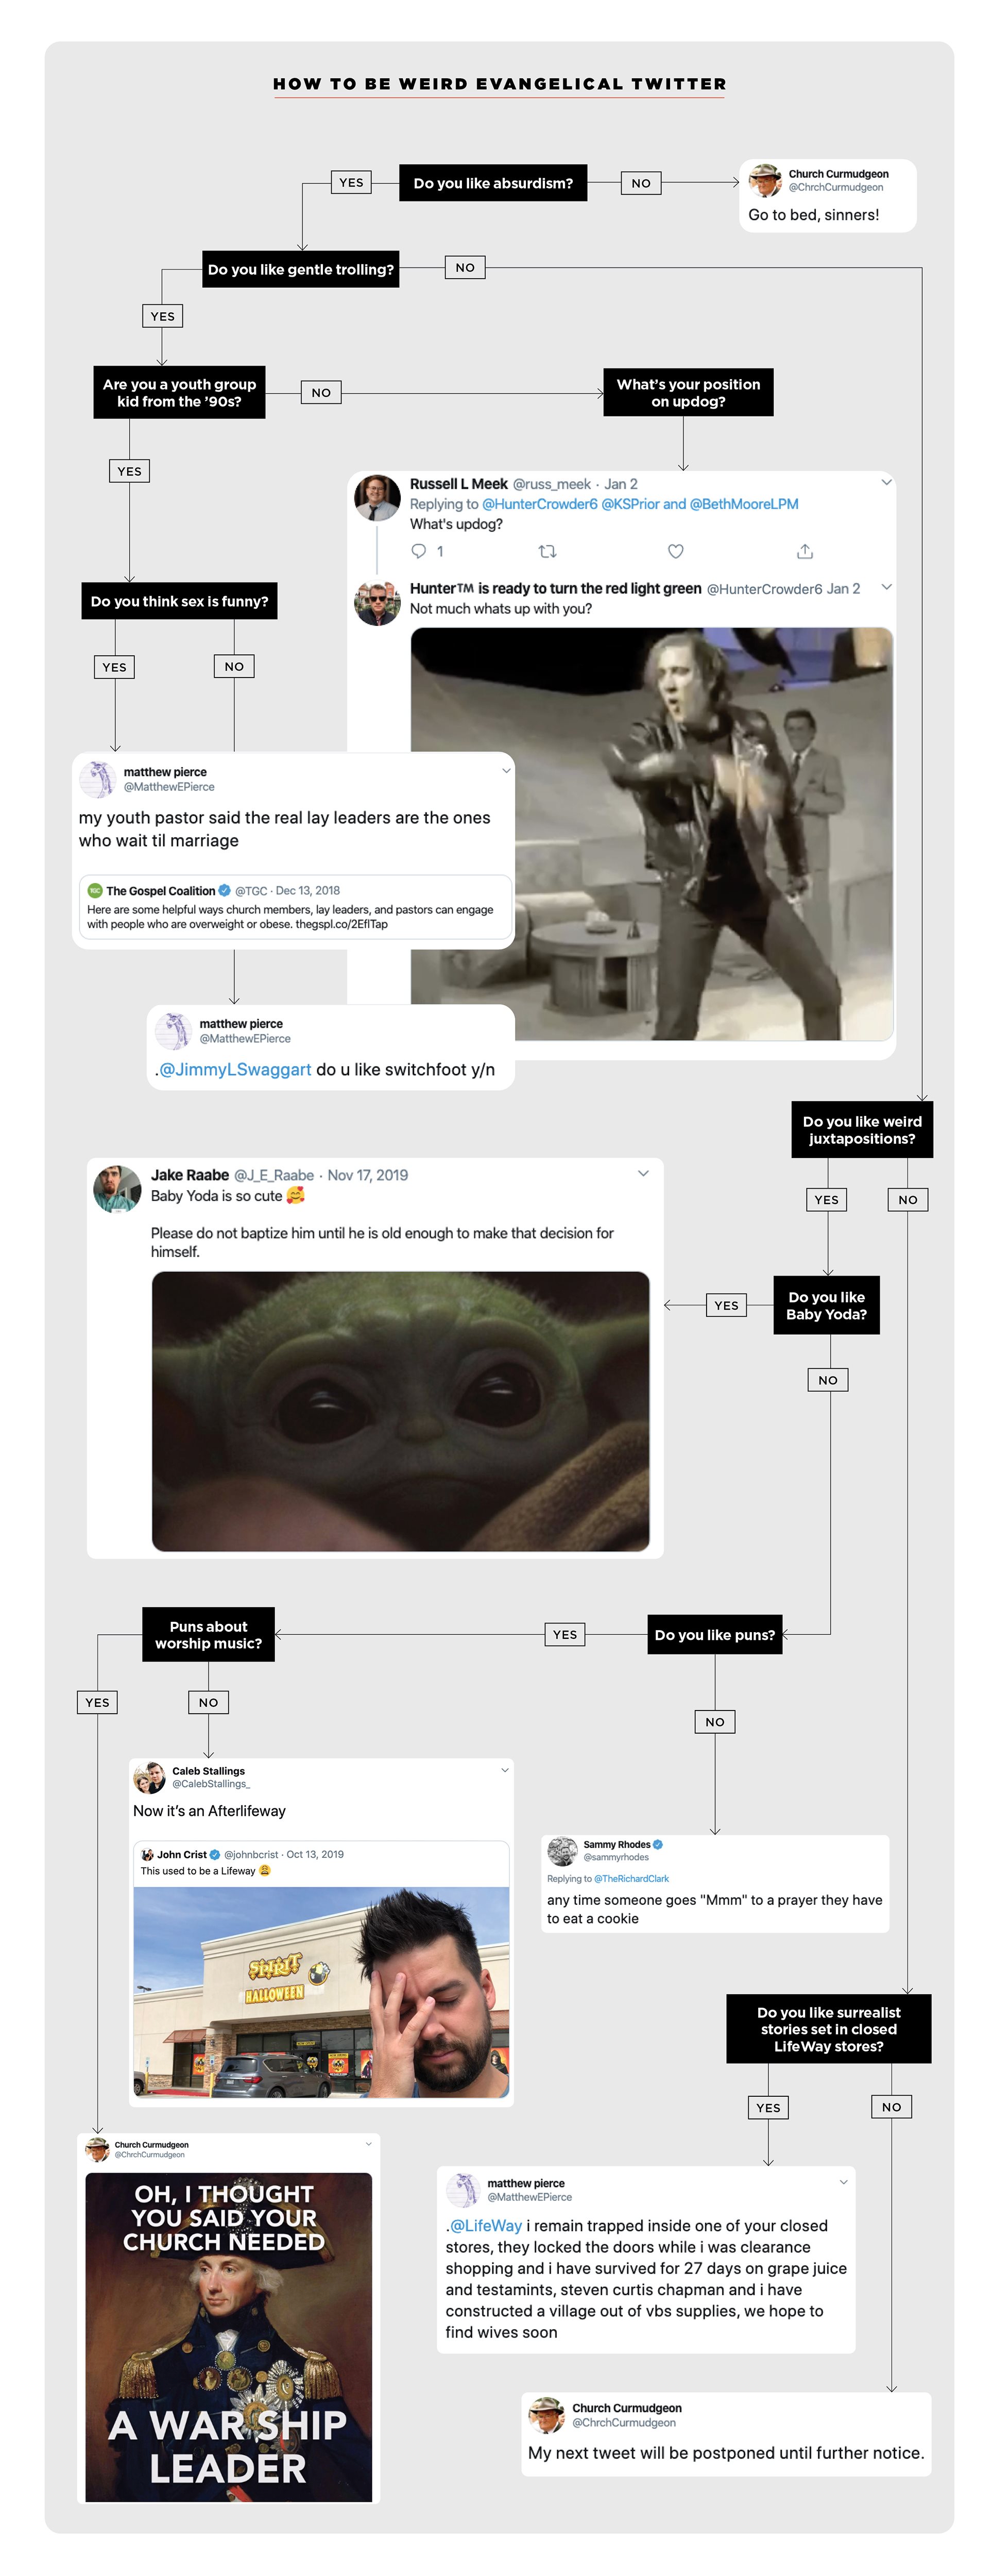Image resolution: width=993 pixels, height=2576 pixels.
Task: Click Sammy Rhodes' profile avatar
Action: [563, 1851]
